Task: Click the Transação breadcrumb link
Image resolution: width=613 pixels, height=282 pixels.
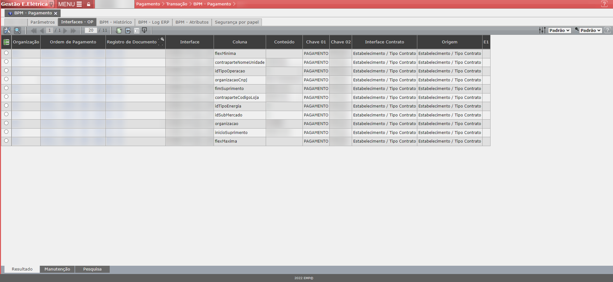Action: (x=177, y=4)
